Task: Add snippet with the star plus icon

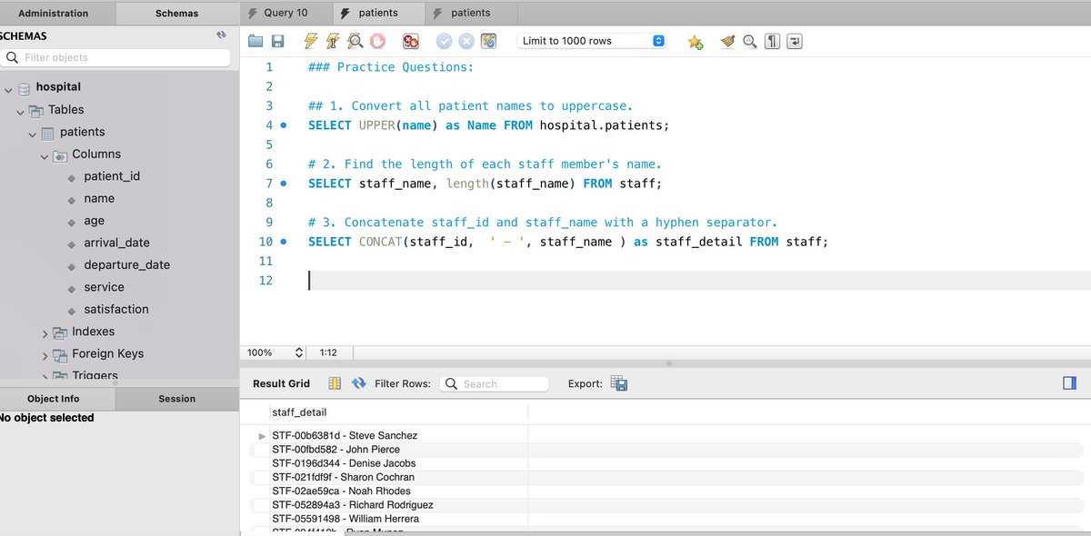Action: tap(696, 41)
